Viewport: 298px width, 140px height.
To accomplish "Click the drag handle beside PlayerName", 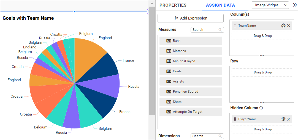I will (235, 119).
